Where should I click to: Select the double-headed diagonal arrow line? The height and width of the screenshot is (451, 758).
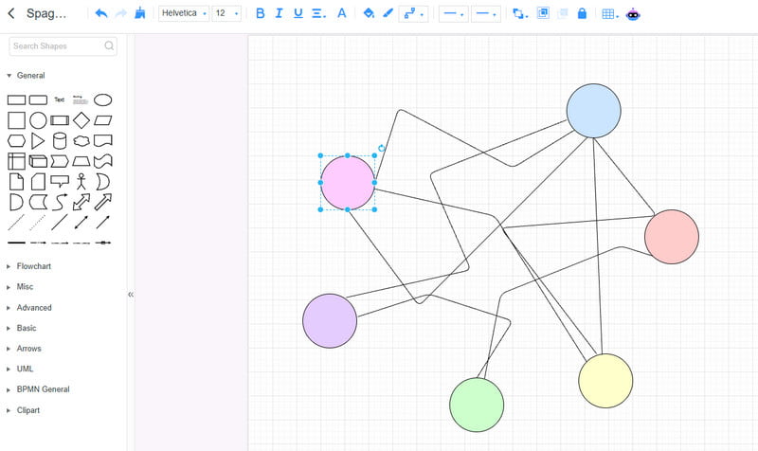pos(81,223)
